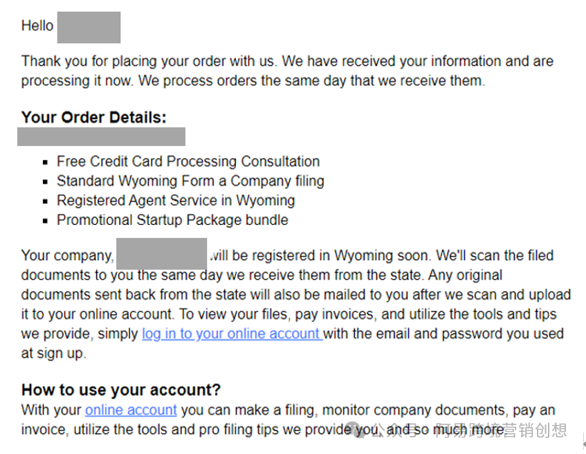The height and width of the screenshot is (454, 586).
Task: Select the "Standard Wyoming Form a Company filing" item
Action: pos(190,181)
